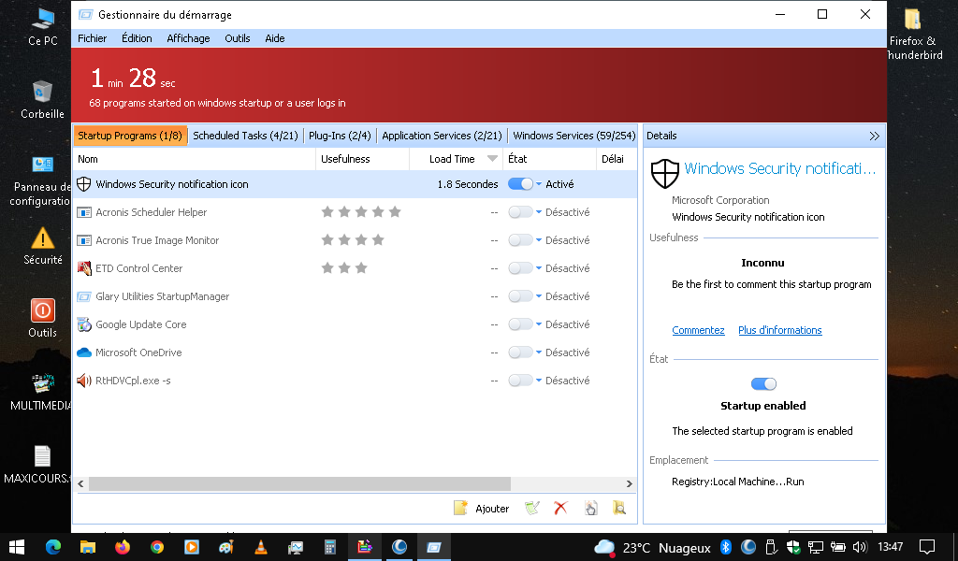Open the Outils menu
The height and width of the screenshot is (561, 958).
tap(238, 37)
